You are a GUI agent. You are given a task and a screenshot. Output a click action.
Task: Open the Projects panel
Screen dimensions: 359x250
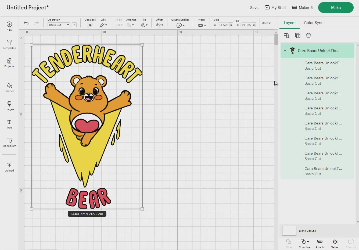point(9,63)
